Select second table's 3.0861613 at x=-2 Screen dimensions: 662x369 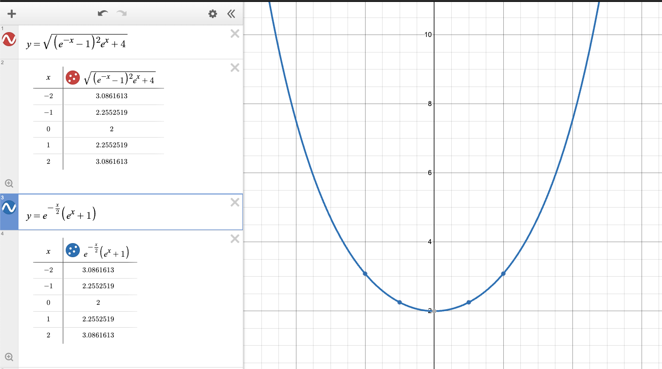[98, 270]
